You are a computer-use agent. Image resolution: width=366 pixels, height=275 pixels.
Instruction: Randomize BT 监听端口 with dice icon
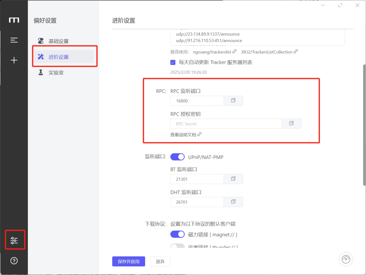(x=233, y=179)
